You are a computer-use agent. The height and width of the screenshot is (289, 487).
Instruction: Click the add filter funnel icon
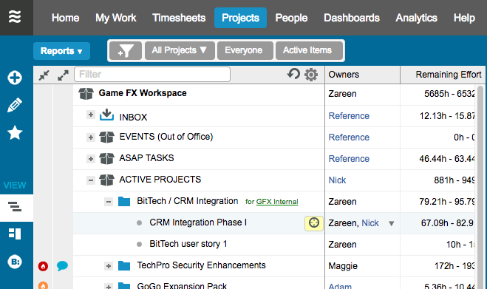coord(126,51)
